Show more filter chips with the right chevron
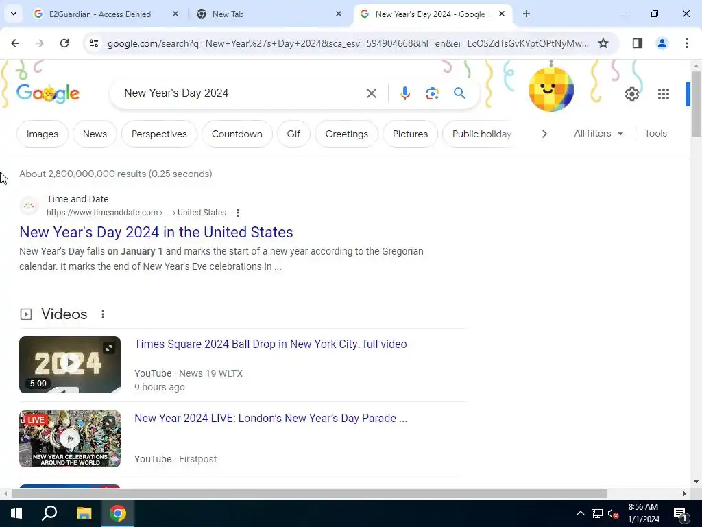 [x=544, y=134]
